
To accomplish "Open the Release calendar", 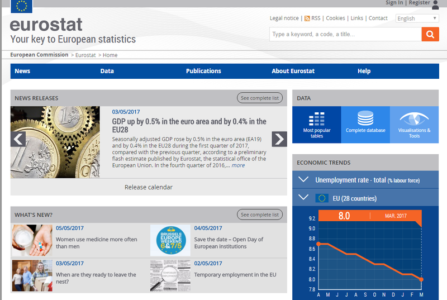I will tap(149, 187).
